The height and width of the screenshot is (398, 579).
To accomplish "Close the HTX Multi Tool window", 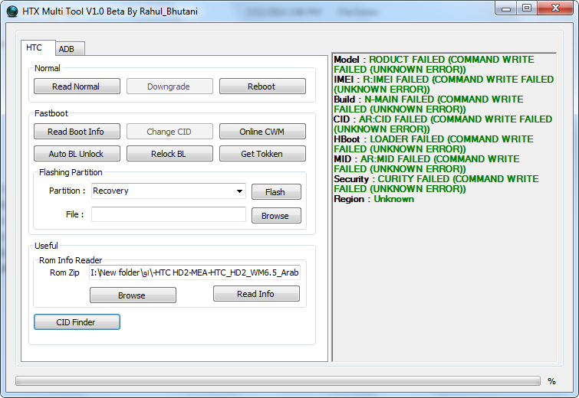I will coord(556,8).
